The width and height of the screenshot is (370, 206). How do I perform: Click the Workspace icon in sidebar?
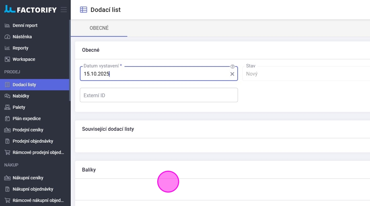pos(7,59)
